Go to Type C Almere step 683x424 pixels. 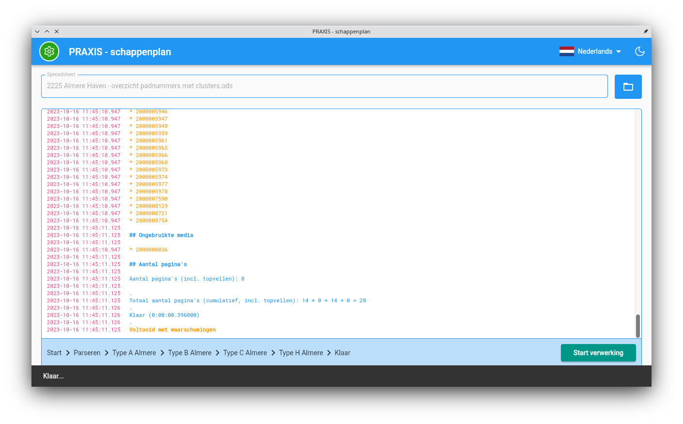click(x=245, y=353)
